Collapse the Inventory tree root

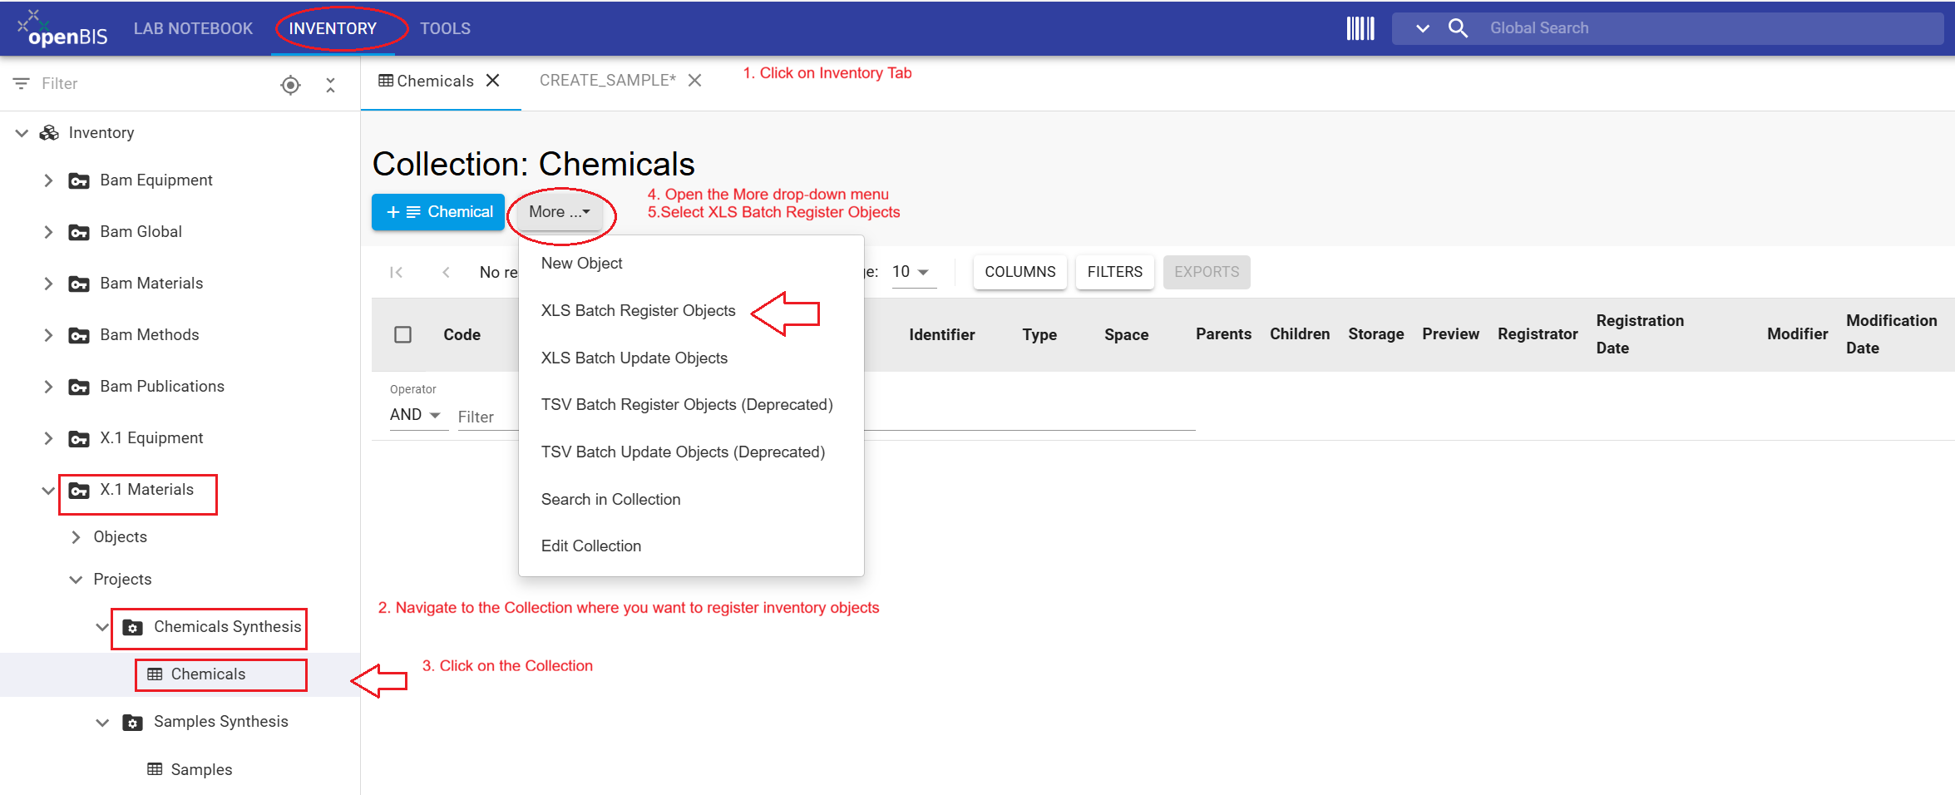[22, 133]
